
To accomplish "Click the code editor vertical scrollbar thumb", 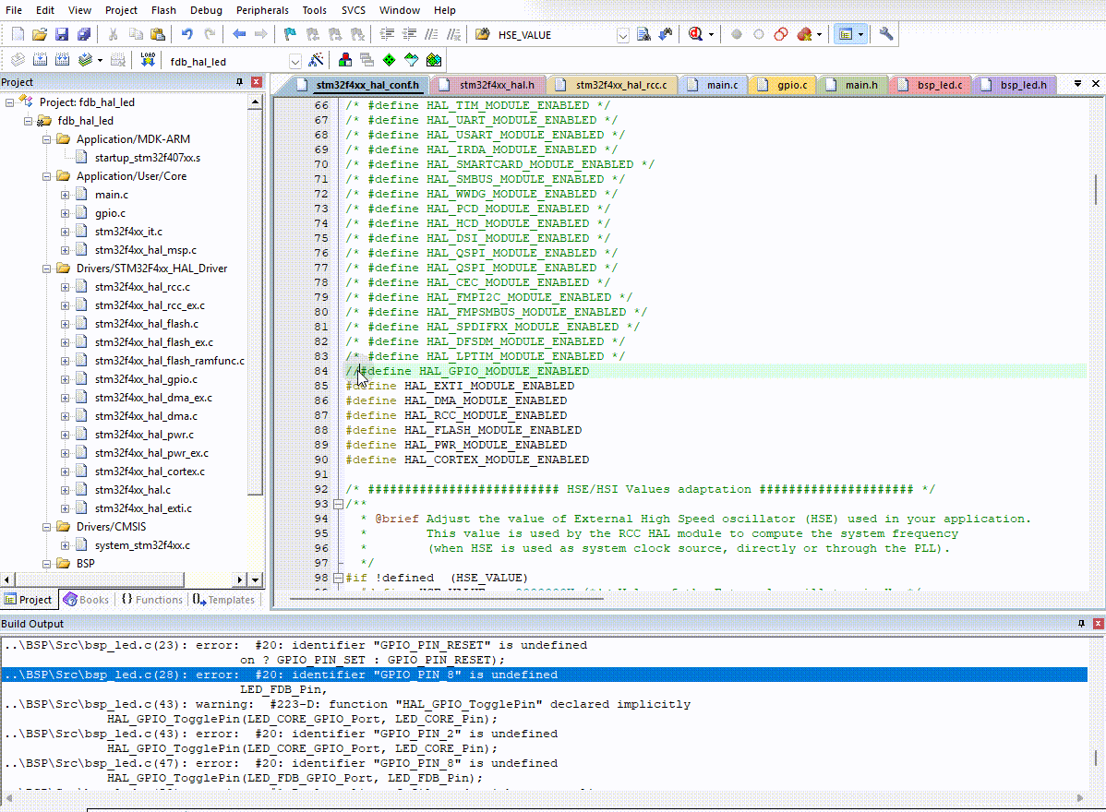I will click(1096, 189).
